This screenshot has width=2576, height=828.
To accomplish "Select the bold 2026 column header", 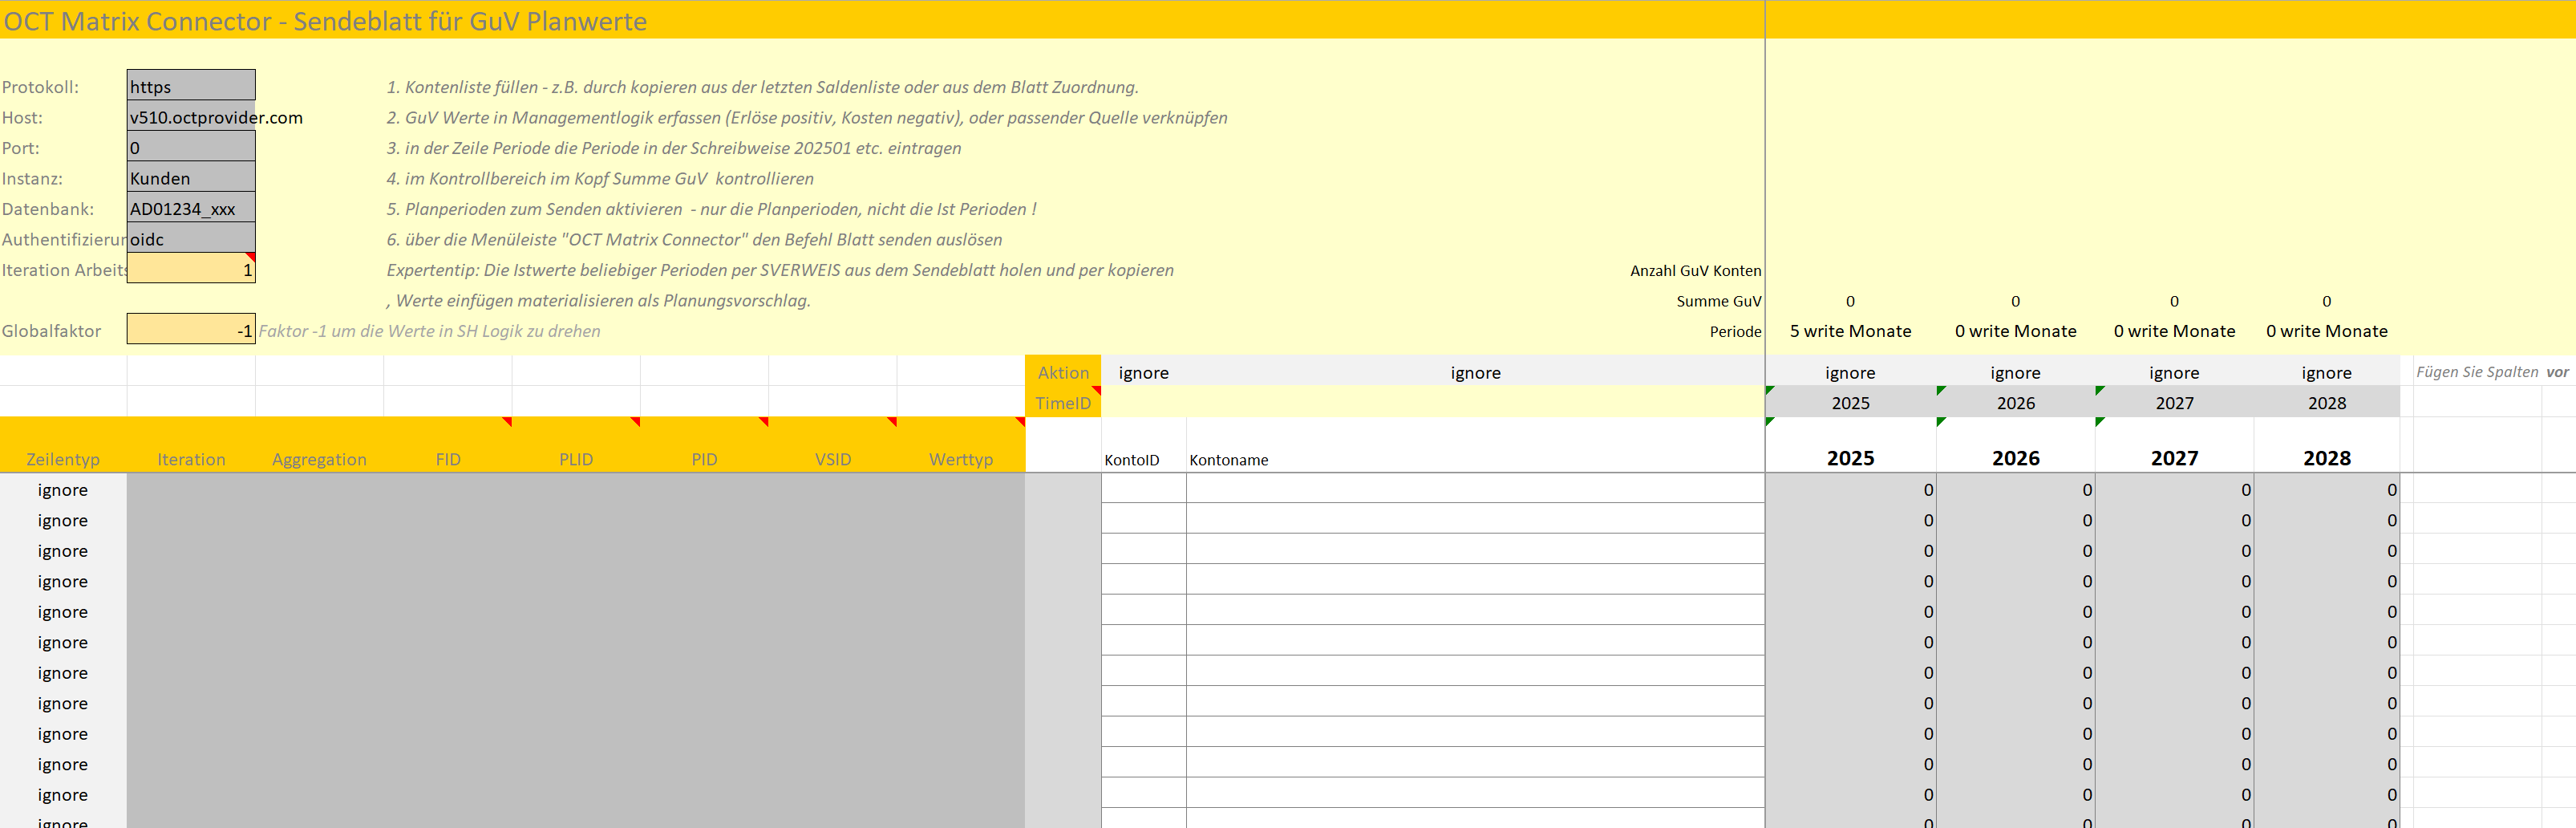I will (2015, 458).
